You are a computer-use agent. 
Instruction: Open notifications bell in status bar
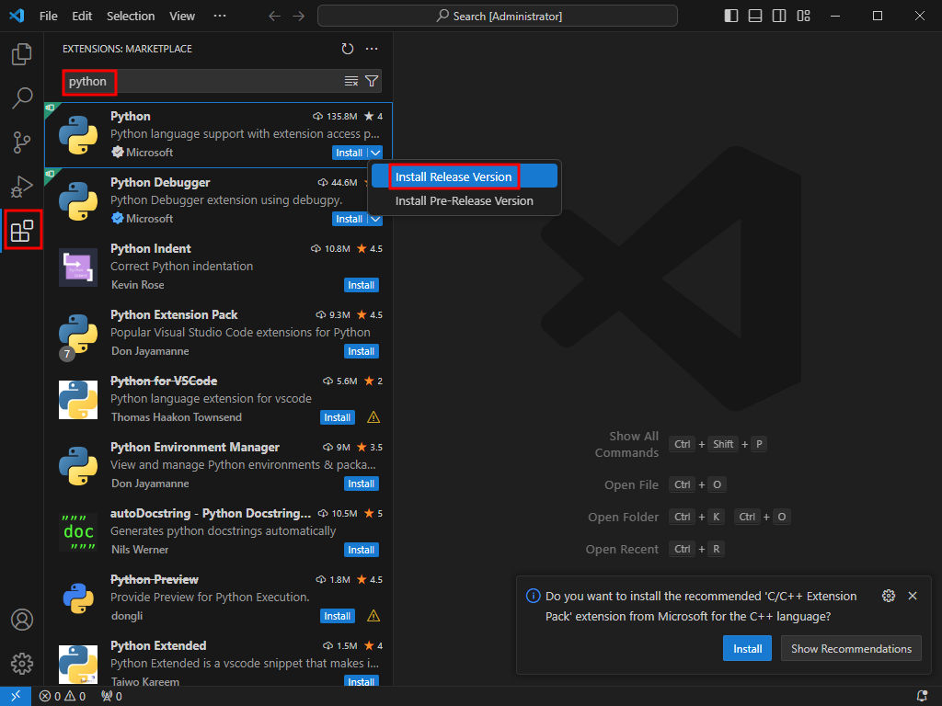tap(922, 696)
